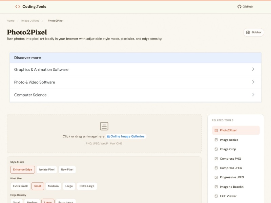Open Photo & Video Software entry
The image size is (271, 203).
[135, 82]
